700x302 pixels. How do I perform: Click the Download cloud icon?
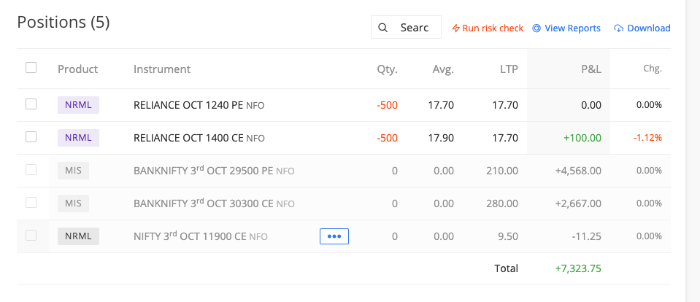(619, 28)
